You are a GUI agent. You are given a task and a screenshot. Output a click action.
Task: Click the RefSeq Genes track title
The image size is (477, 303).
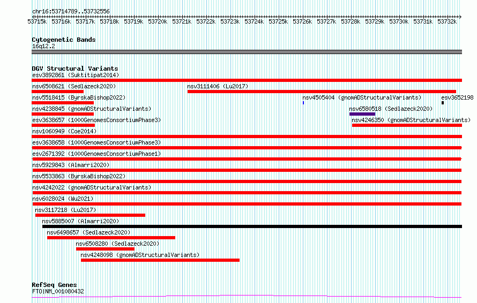[x=54, y=285]
